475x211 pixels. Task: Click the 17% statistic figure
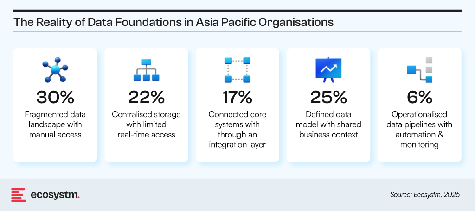click(x=237, y=97)
